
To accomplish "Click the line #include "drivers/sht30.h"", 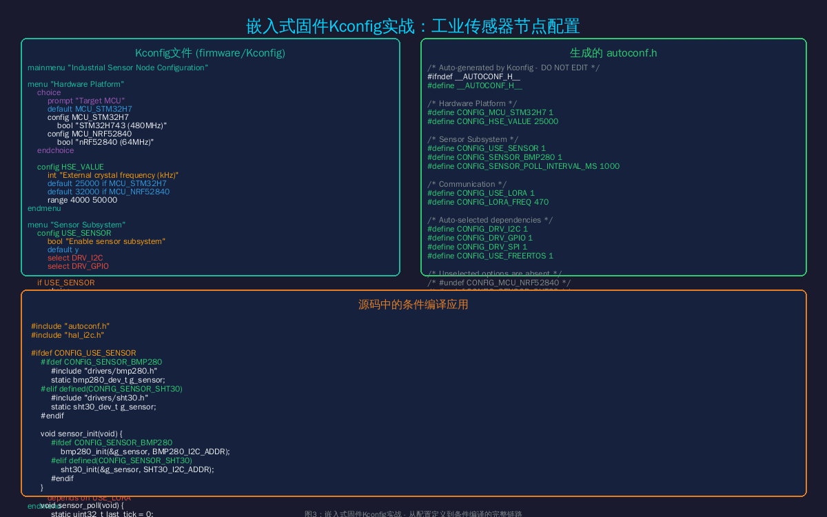I will (x=99, y=398).
